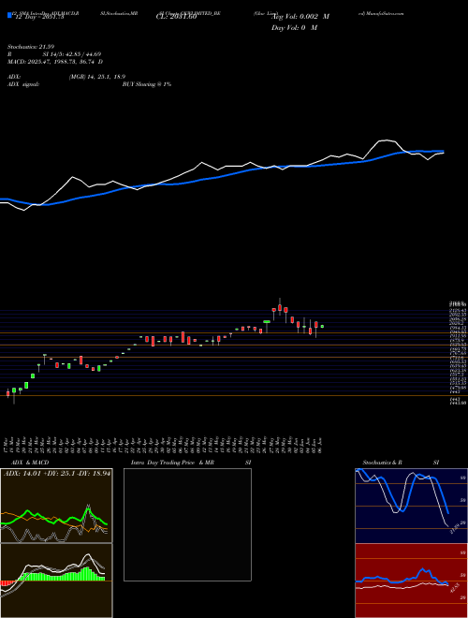468x618 pixels.
Task: Click the first red candlestick at chart start
Action: [7, 393]
